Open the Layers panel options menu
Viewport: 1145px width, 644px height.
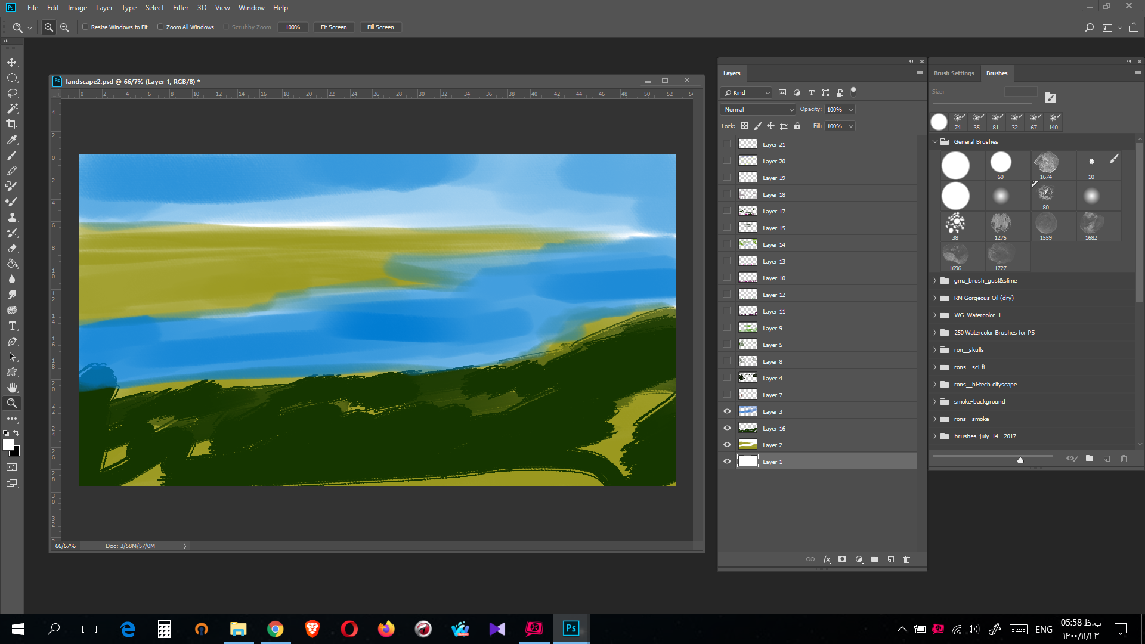(x=920, y=73)
